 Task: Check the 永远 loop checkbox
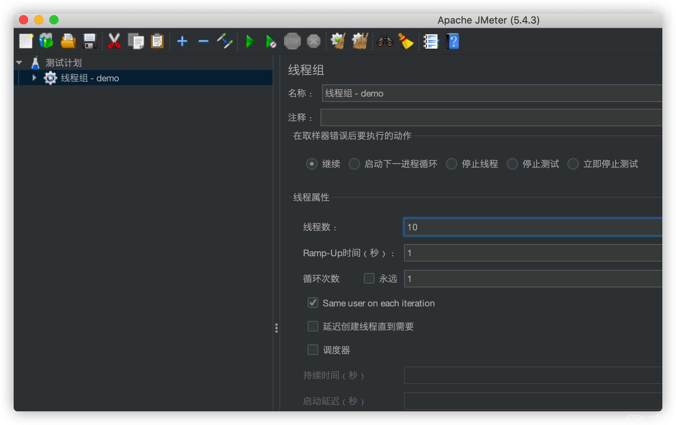[x=369, y=278]
